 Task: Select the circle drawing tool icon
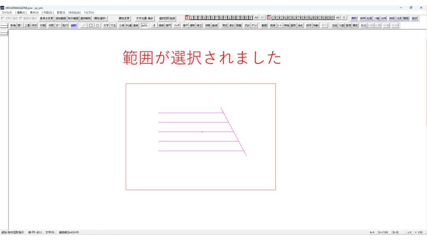coord(97,25)
